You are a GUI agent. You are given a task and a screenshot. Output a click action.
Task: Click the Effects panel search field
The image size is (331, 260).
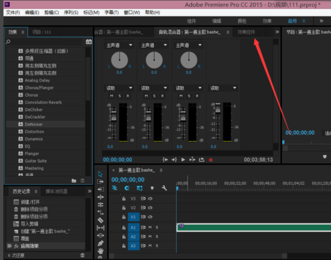pos(44,41)
